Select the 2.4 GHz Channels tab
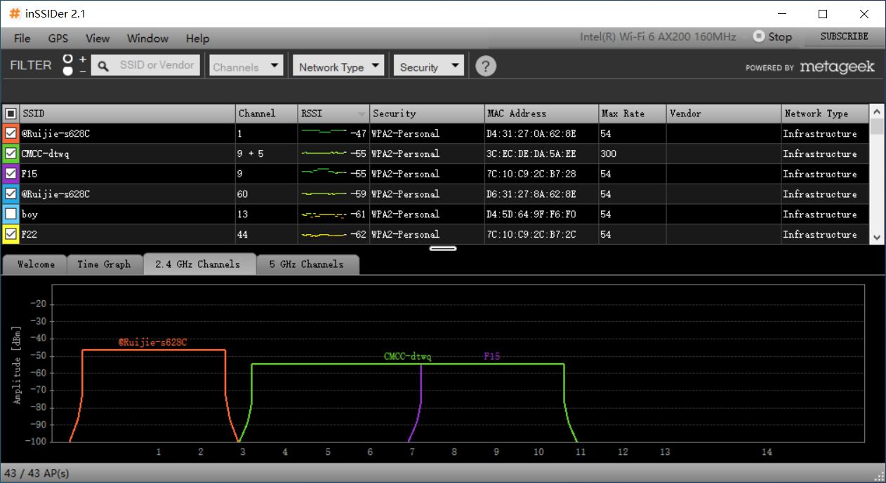This screenshot has height=483, width=886. pos(199,264)
